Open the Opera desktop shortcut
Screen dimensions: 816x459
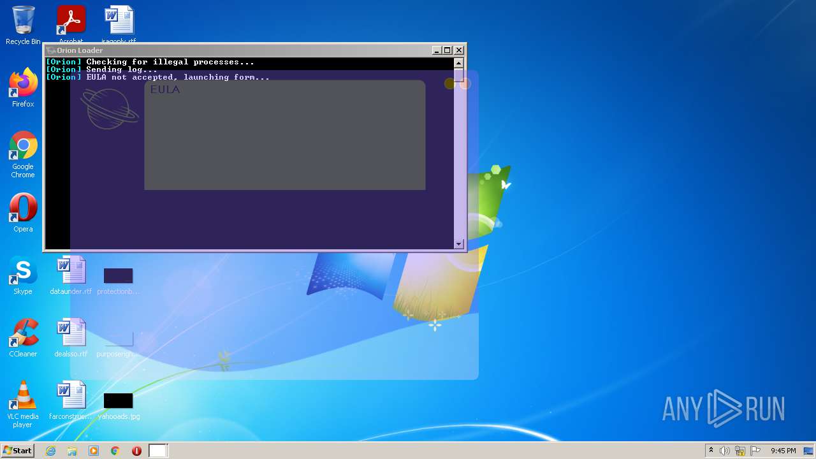pos(23,213)
